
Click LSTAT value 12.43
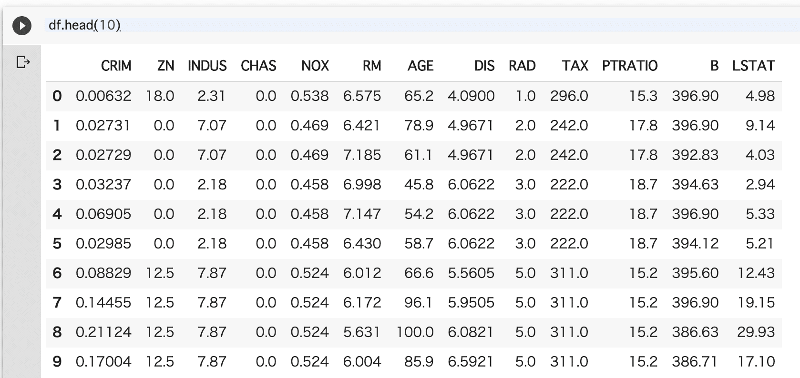pyautogui.click(x=756, y=273)
